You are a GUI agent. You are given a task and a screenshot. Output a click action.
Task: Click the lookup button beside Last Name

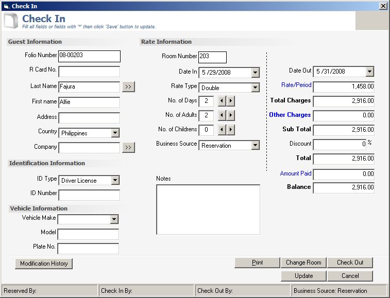pyautogui.click(x=128, y=87)
